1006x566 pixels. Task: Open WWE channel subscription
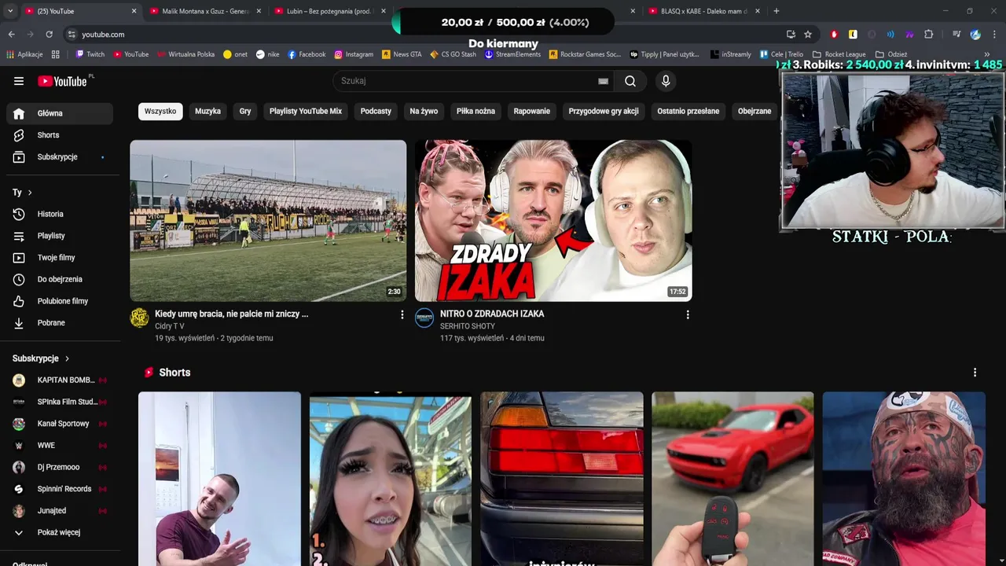click(60, 445)
